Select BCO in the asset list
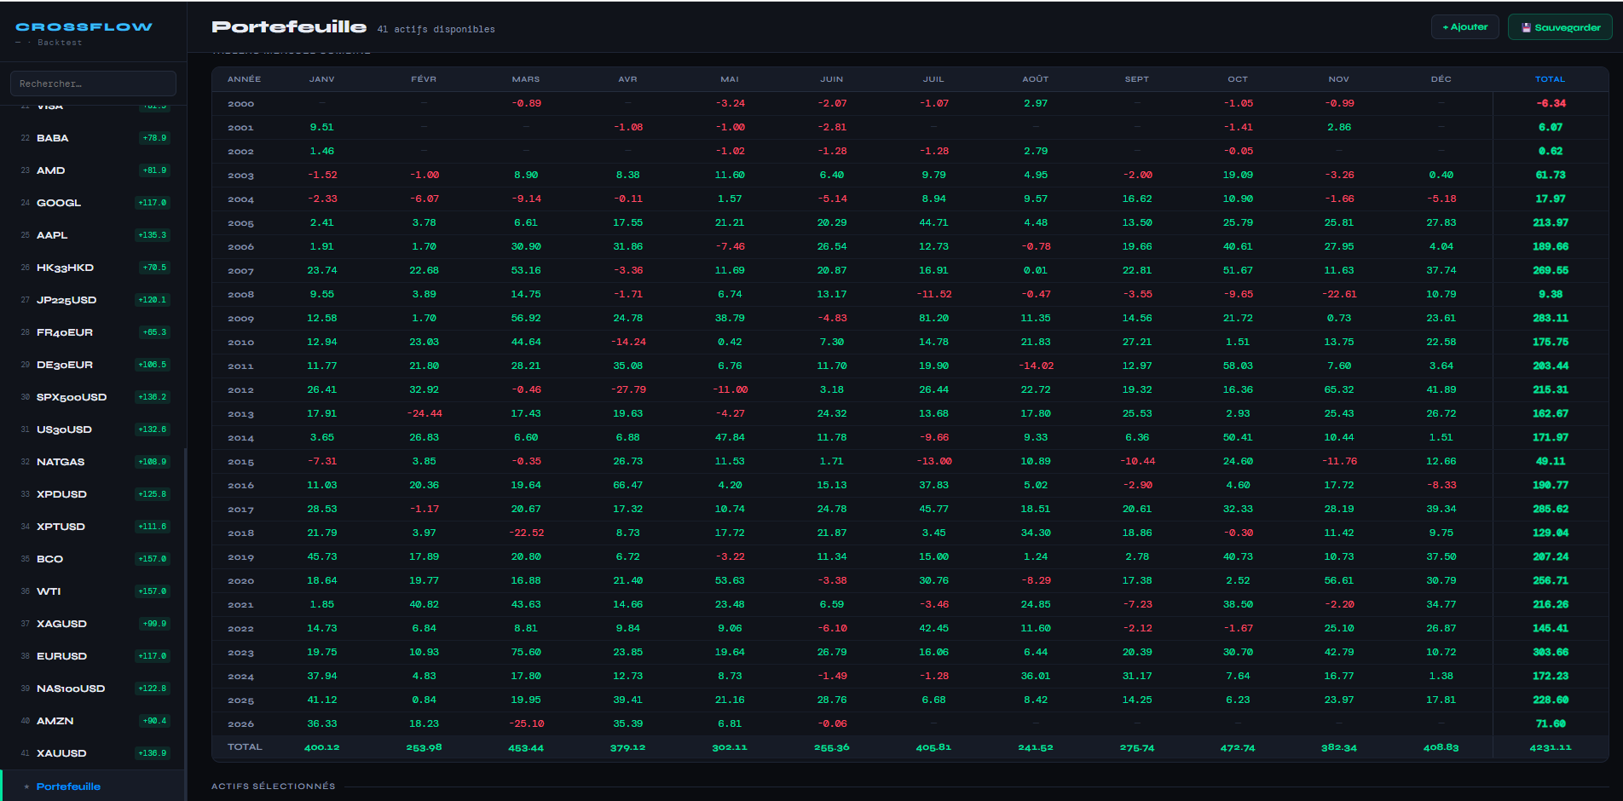The image size is (1623, 801). coord(93,559)
